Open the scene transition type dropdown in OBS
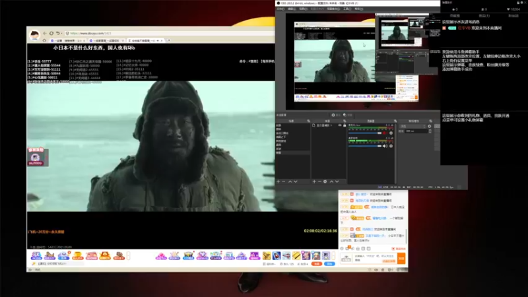The width and height of the screenshot is (528, 297). click(413, 126)
